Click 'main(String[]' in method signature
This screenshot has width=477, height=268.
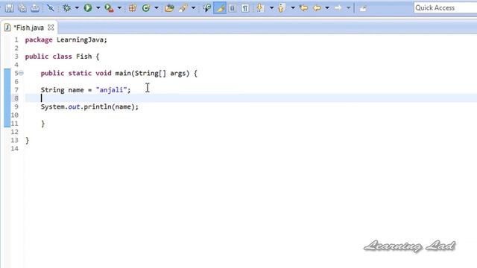[141, 73]
